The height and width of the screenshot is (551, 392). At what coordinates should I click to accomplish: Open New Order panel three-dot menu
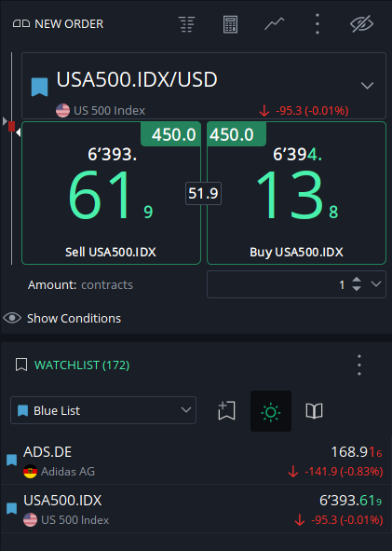click(318, 24)
